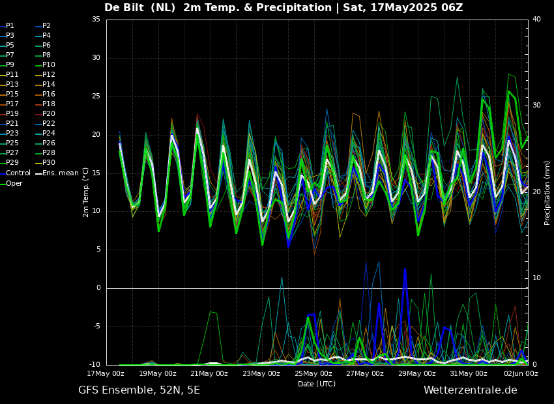The image size is (554, 404).
Task: Select the Oper legend entry
Action: coord(14,184)
